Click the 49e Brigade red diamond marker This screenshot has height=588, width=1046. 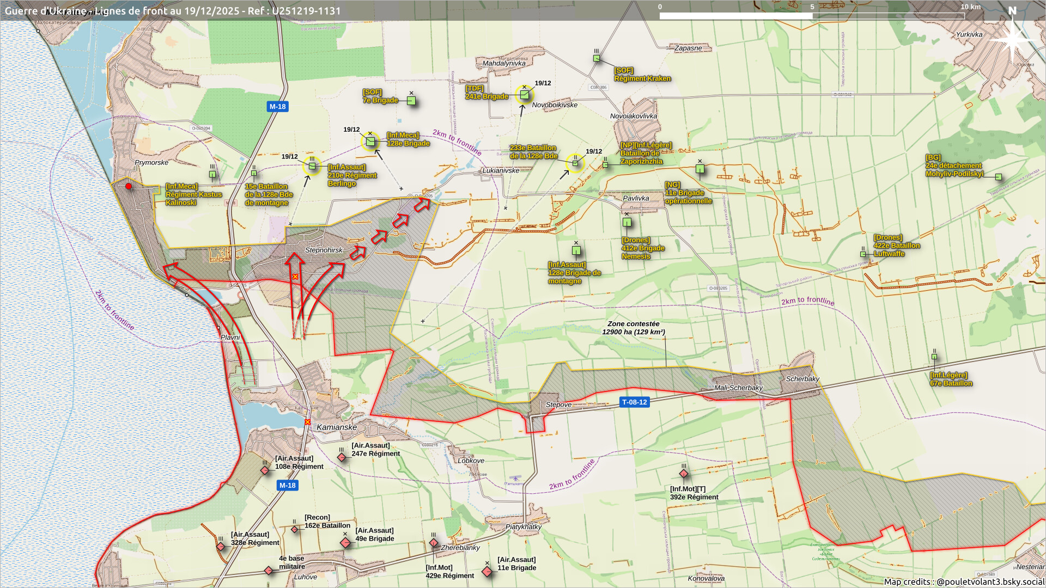[345, 543]
